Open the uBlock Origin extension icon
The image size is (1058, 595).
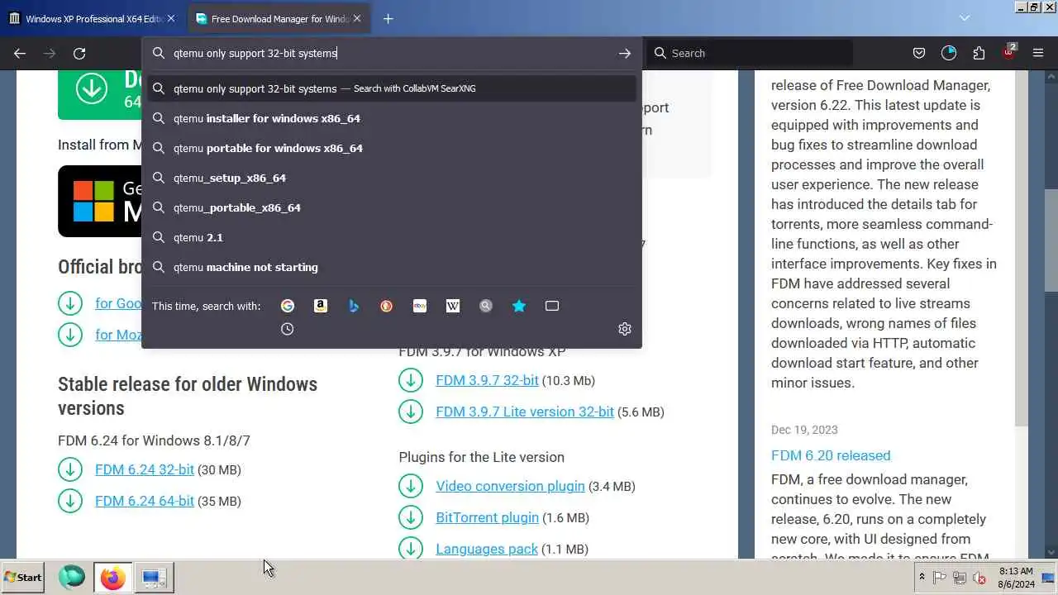(x=1009, y=52)
